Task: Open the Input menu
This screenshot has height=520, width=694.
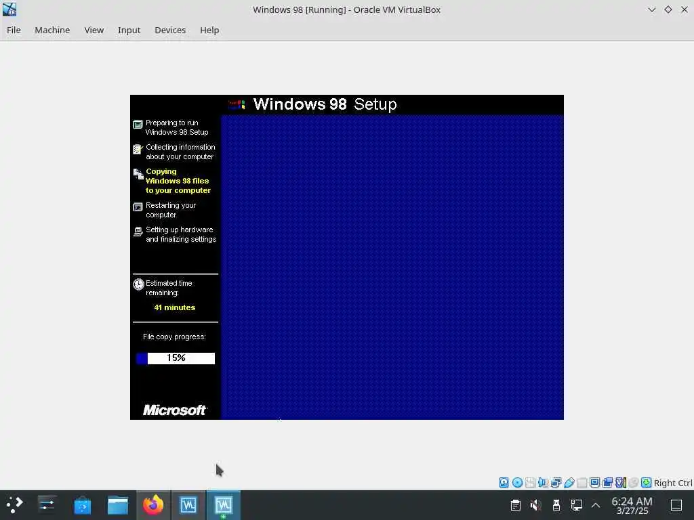Action: [x=129, y=30]
